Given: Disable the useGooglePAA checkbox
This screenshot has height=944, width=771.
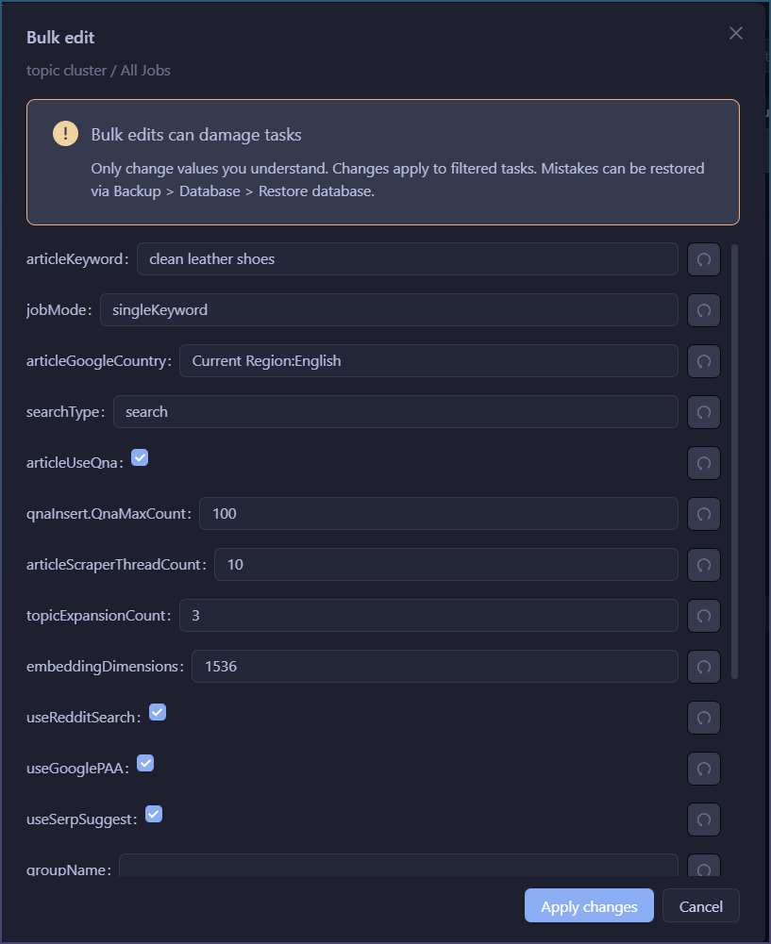Looking at the screenshot, I should point(145,764).
